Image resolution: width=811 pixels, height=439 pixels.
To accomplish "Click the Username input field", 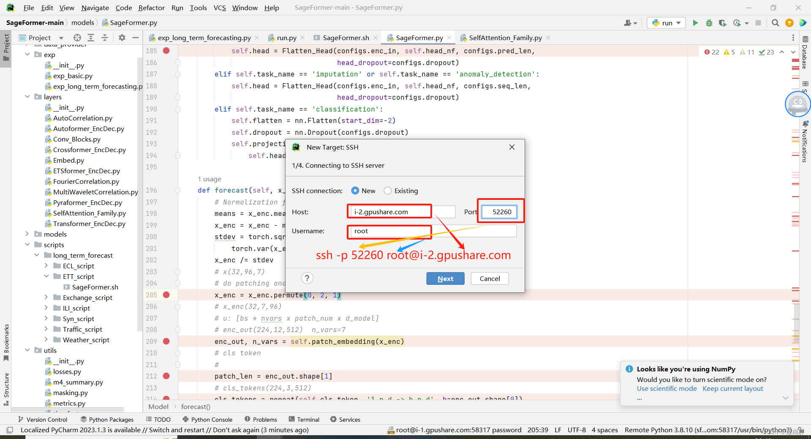I will tap(433, 231).
